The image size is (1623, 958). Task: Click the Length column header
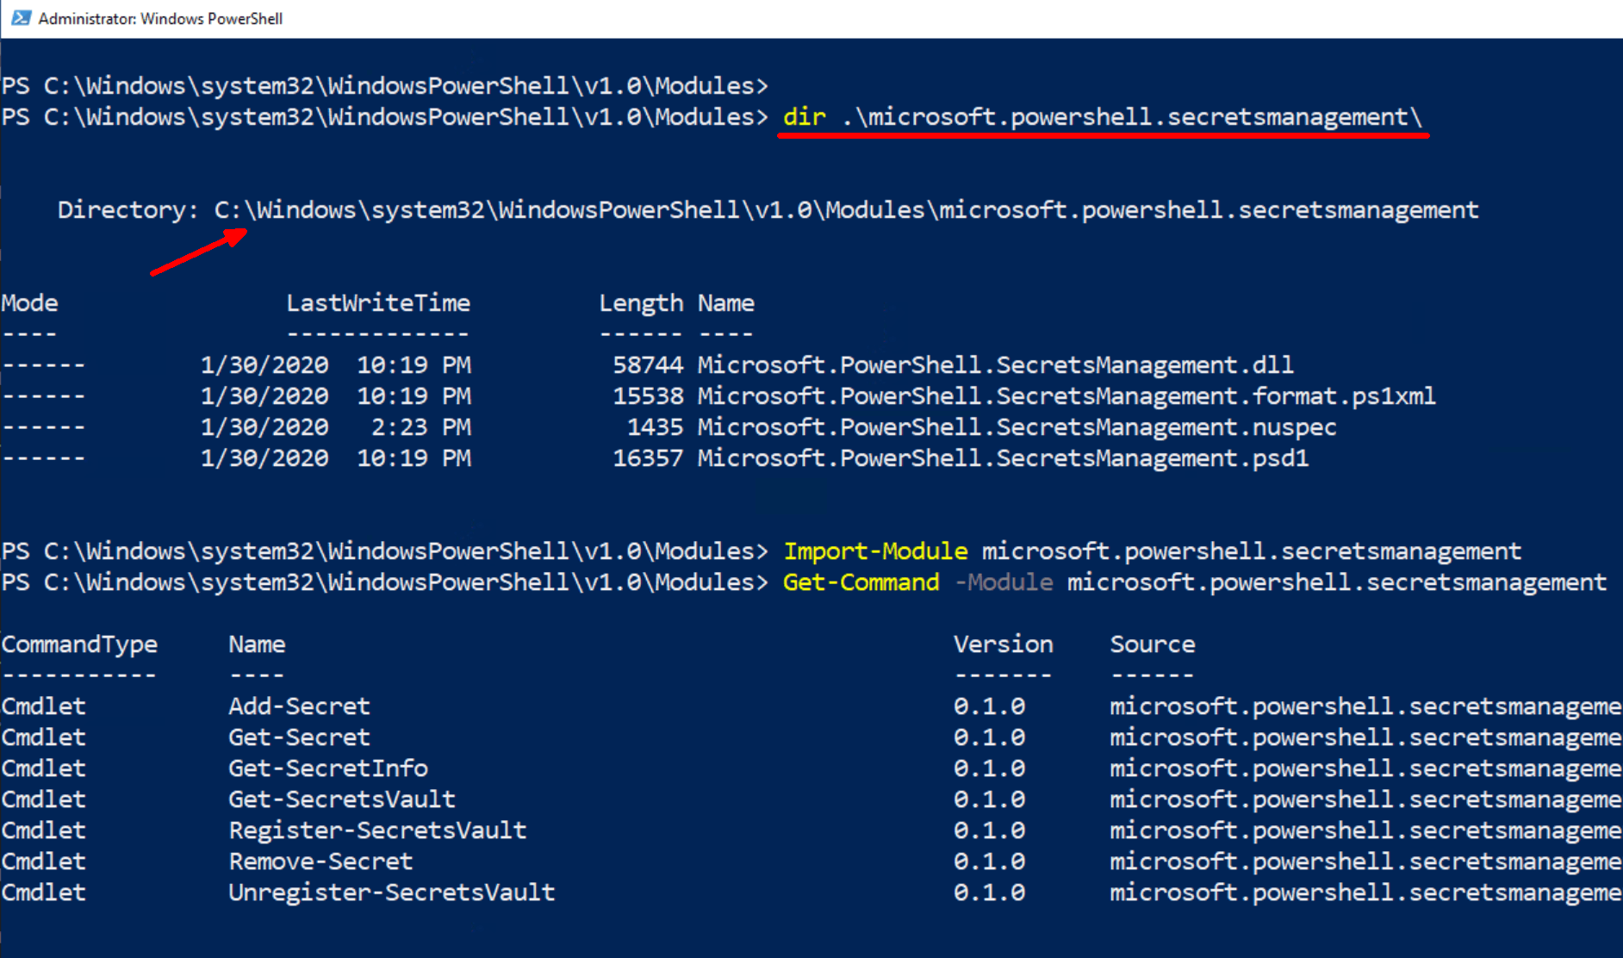pos(641,303)
